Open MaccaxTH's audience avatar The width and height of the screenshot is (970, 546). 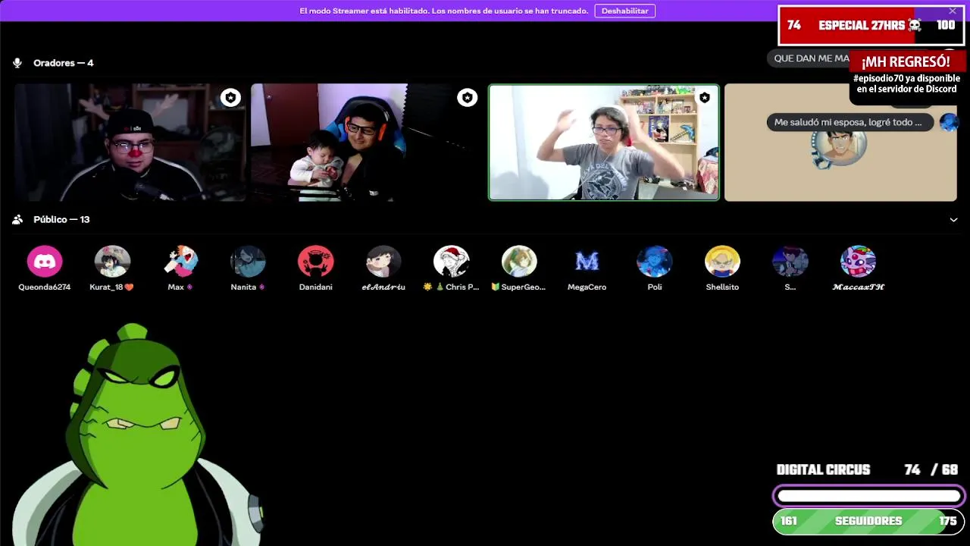pos(858,262)
